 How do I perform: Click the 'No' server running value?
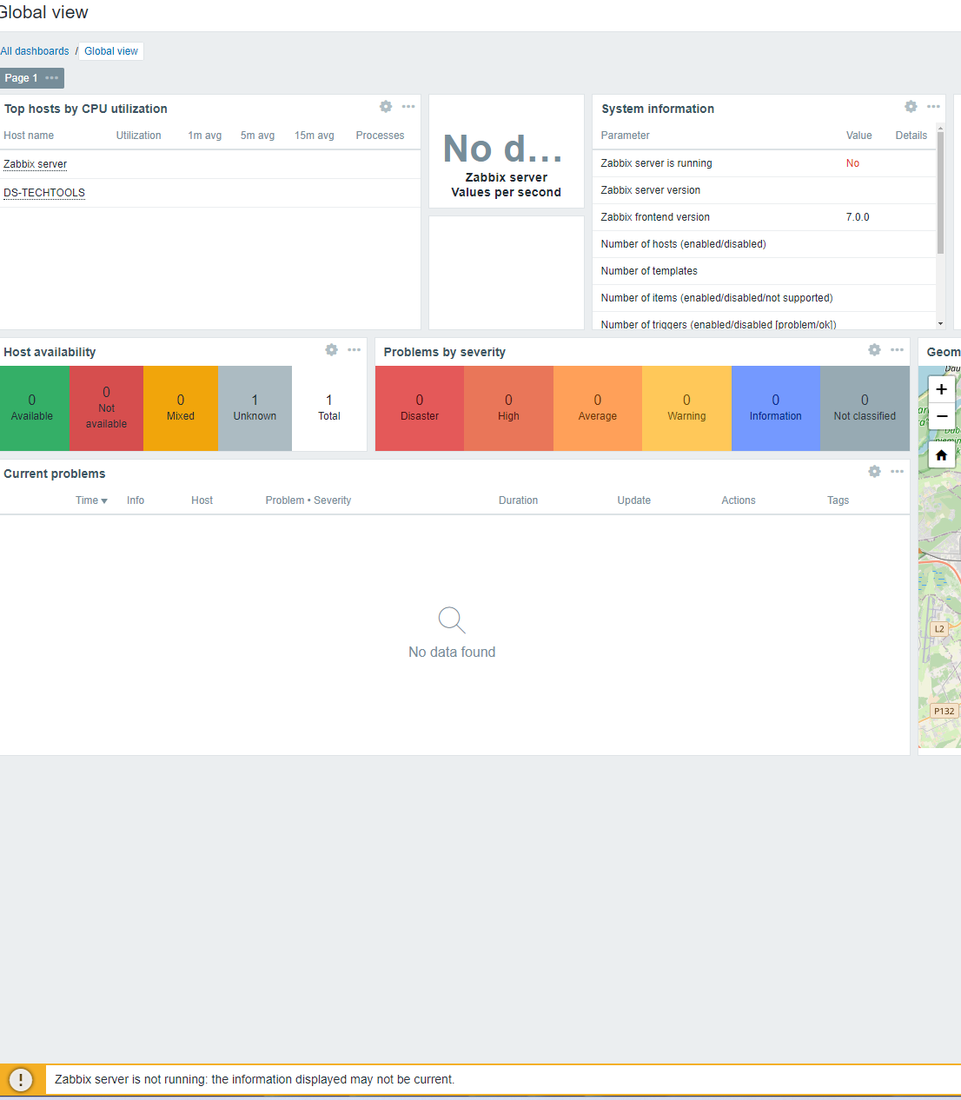coord(852,163)
